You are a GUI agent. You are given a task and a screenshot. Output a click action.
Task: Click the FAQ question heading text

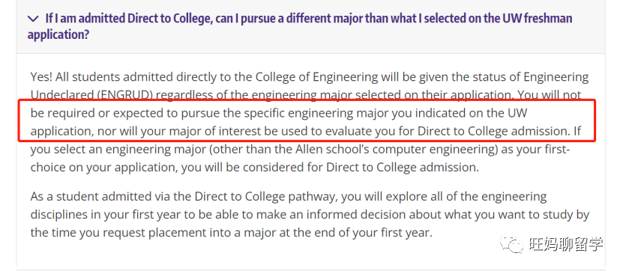click(300, 27)
